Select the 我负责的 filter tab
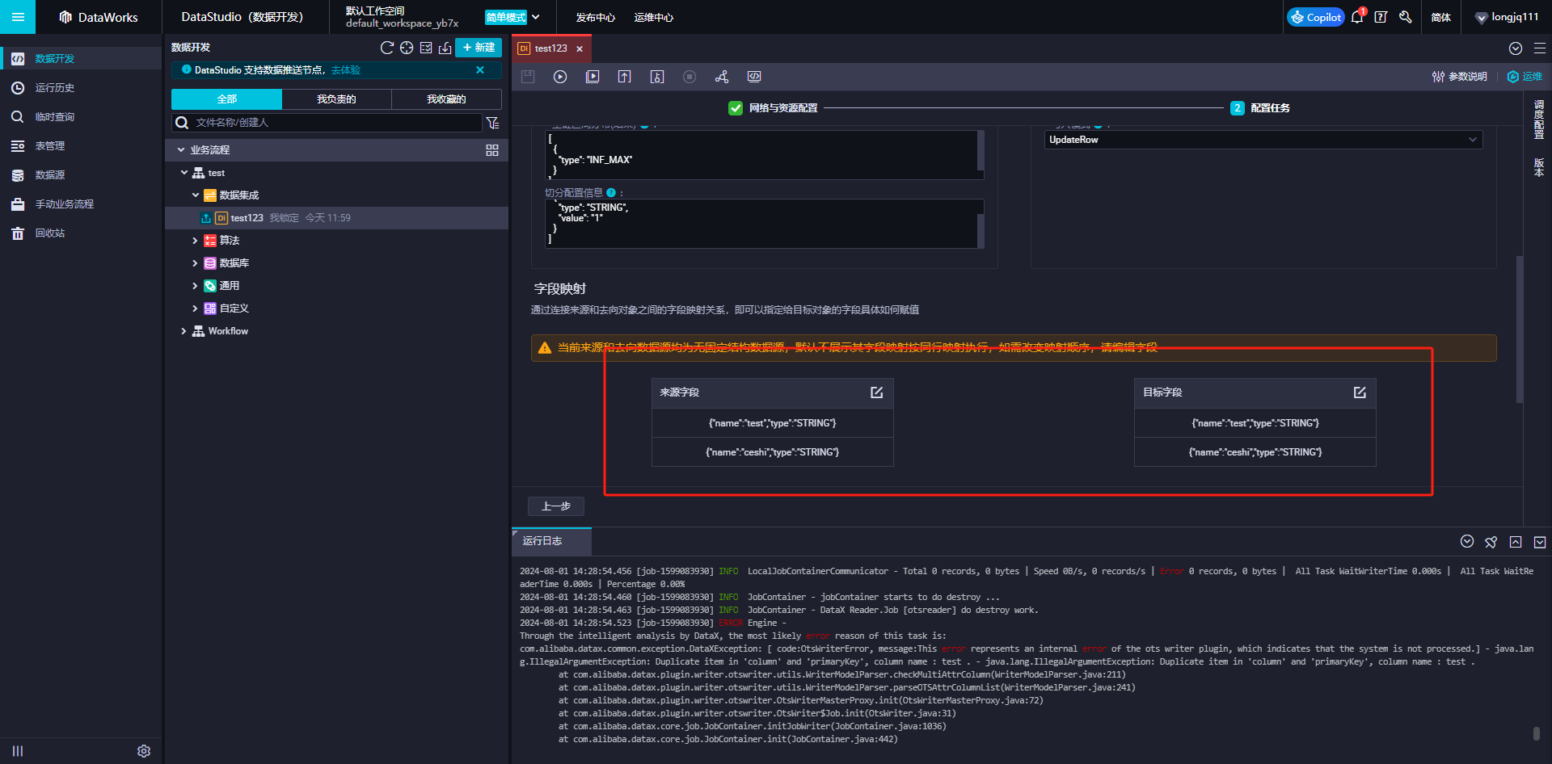The width and height of the screenshot is (1552, 764). 336,99
